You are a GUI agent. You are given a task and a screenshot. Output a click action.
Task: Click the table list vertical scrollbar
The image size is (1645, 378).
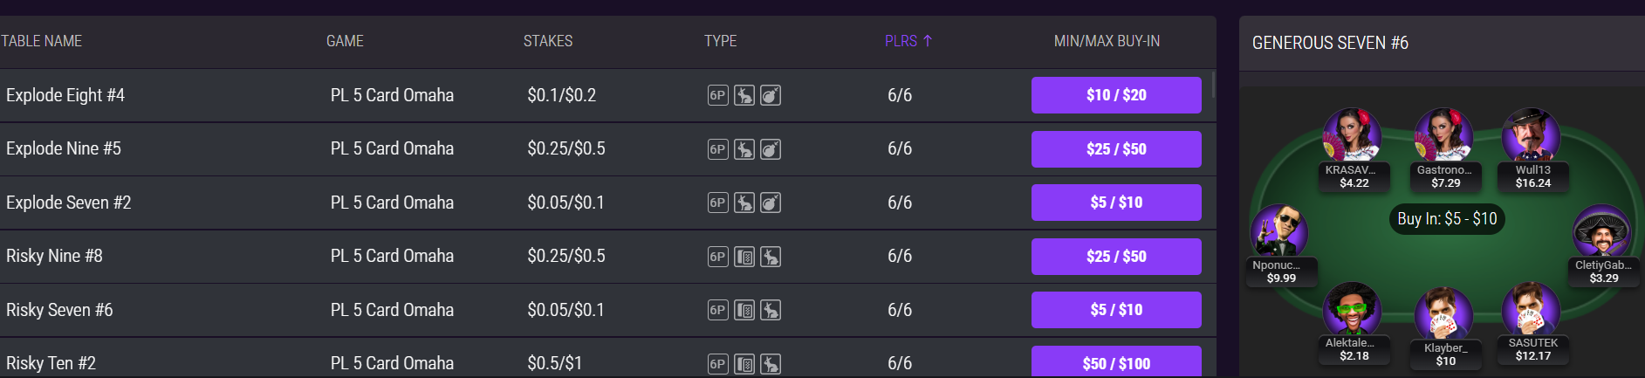click(1213, 86)
